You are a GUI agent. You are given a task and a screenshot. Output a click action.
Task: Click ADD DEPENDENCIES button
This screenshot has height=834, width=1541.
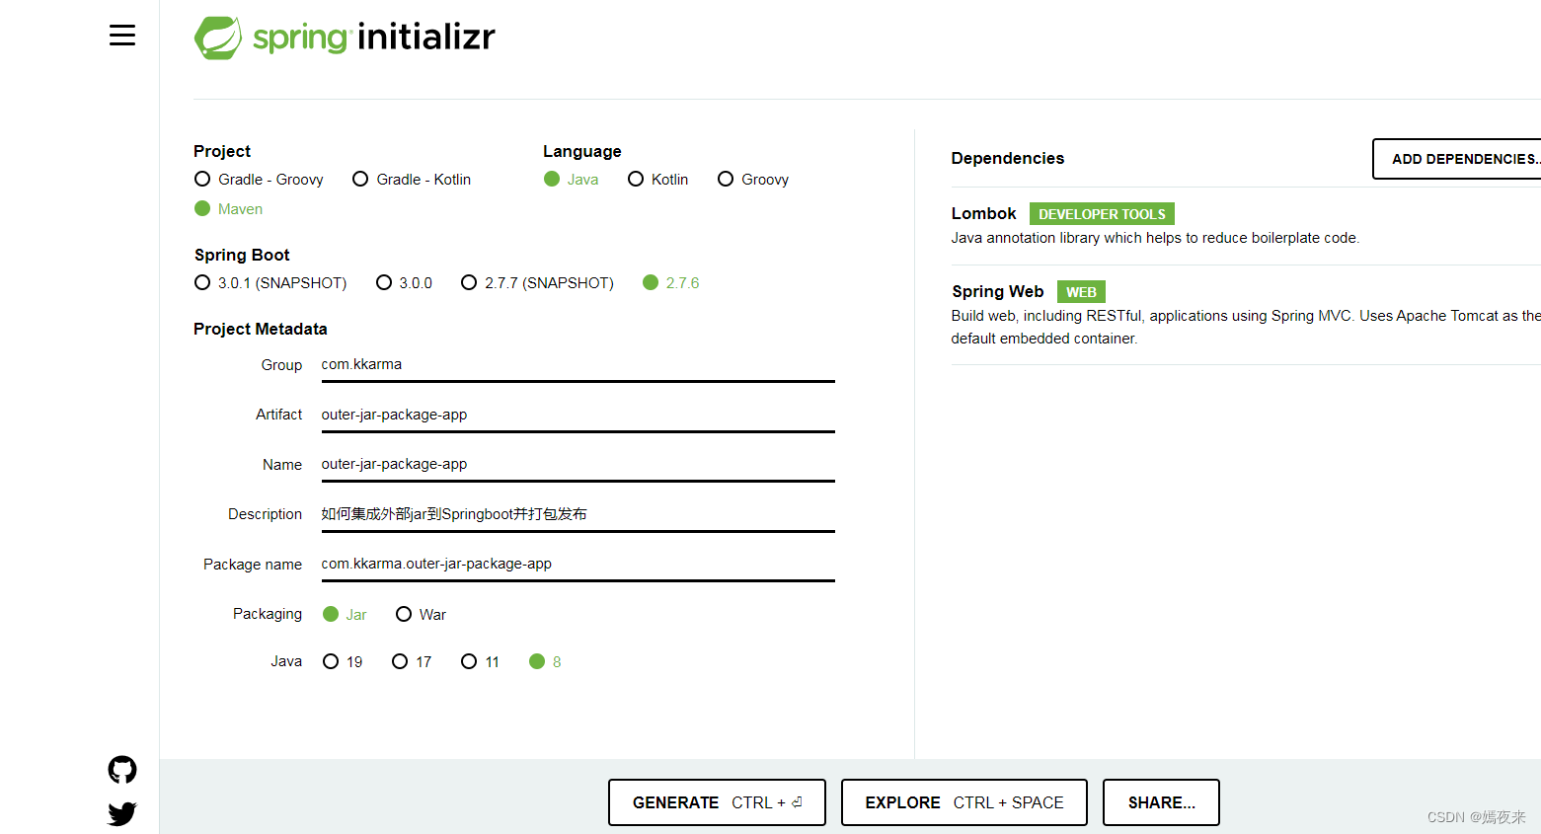pos(1457,159)
